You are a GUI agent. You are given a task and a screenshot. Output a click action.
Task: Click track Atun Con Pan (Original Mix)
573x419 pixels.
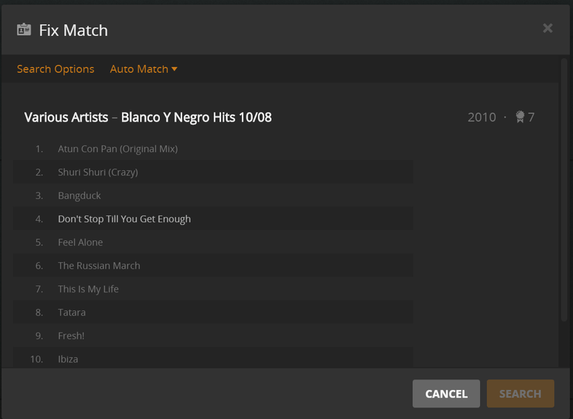click(x=118, y=149)
